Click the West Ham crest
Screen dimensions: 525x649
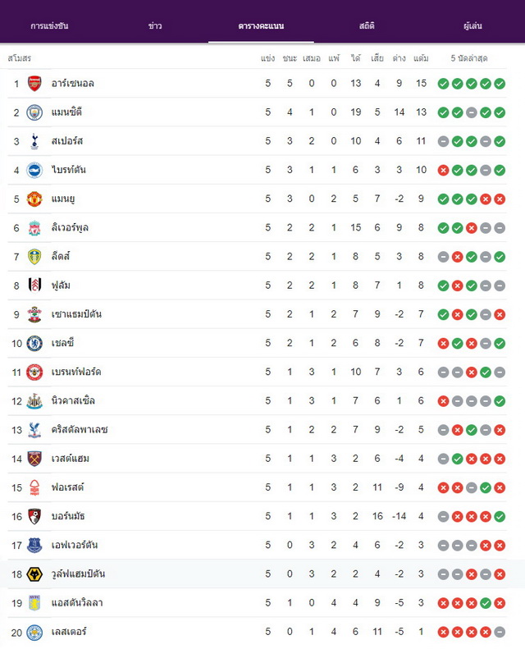34,459
